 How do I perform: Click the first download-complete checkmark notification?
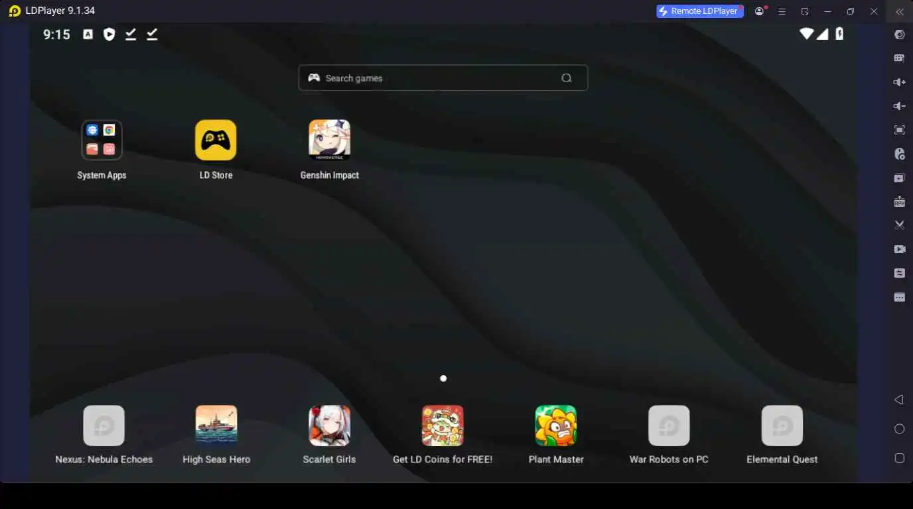coord(131,34)
